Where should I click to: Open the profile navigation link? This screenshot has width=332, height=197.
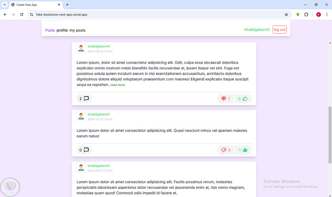[x=62, y=30]
